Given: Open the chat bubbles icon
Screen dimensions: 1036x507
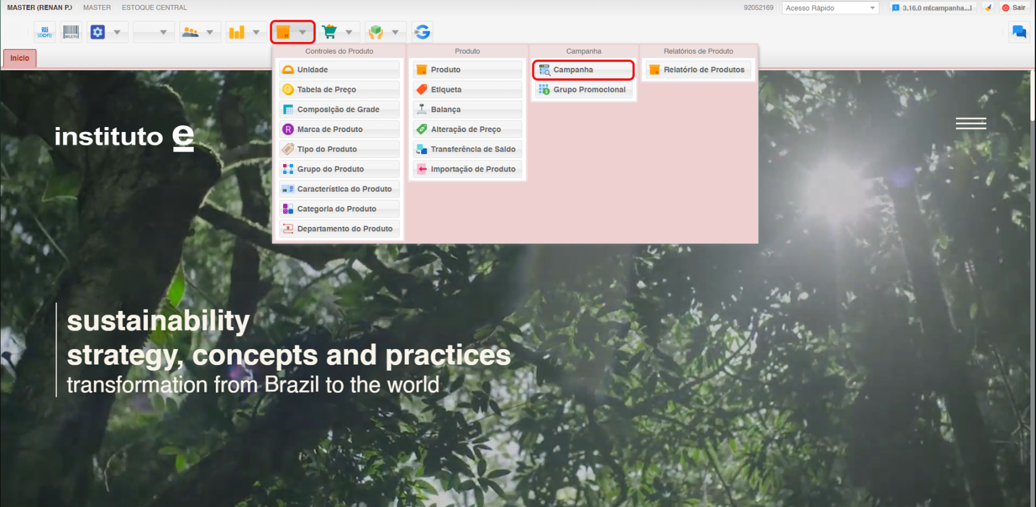Looking at the screenshot, I should pyautogui.click(x=1019, y=32).
